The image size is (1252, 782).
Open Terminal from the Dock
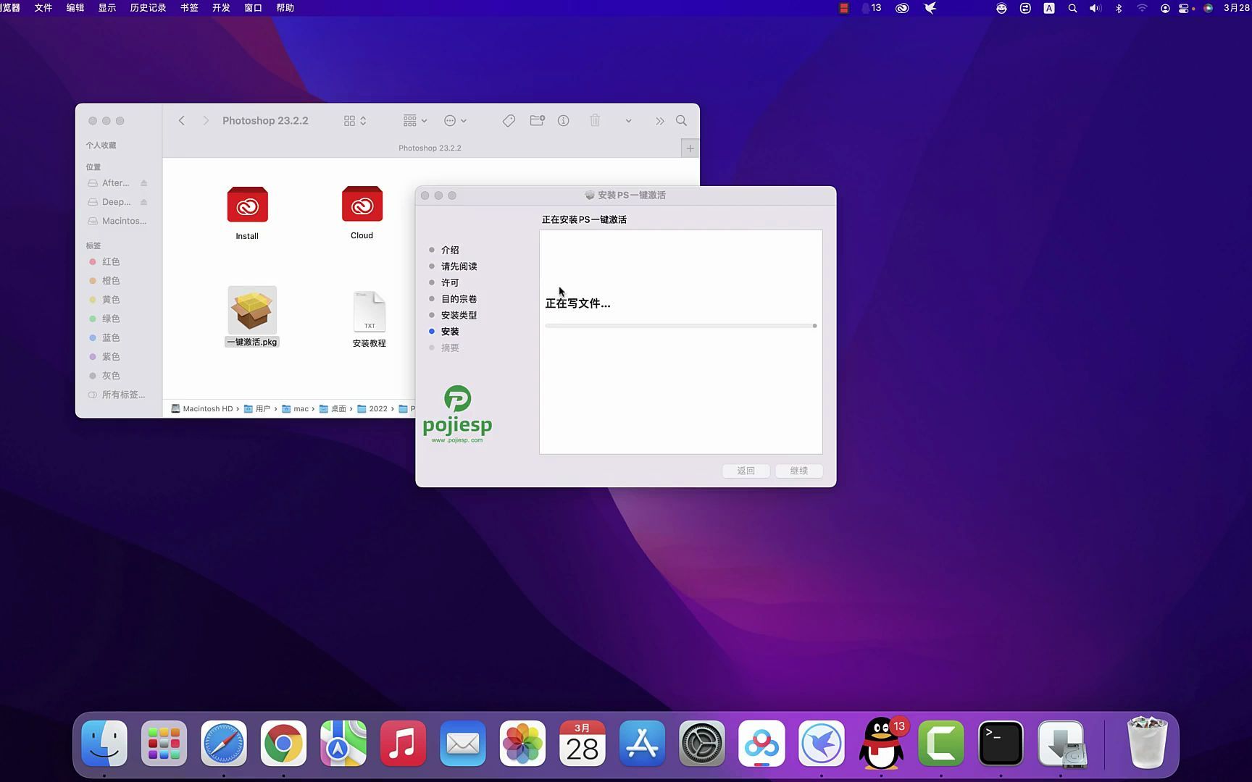(1001, 744)
